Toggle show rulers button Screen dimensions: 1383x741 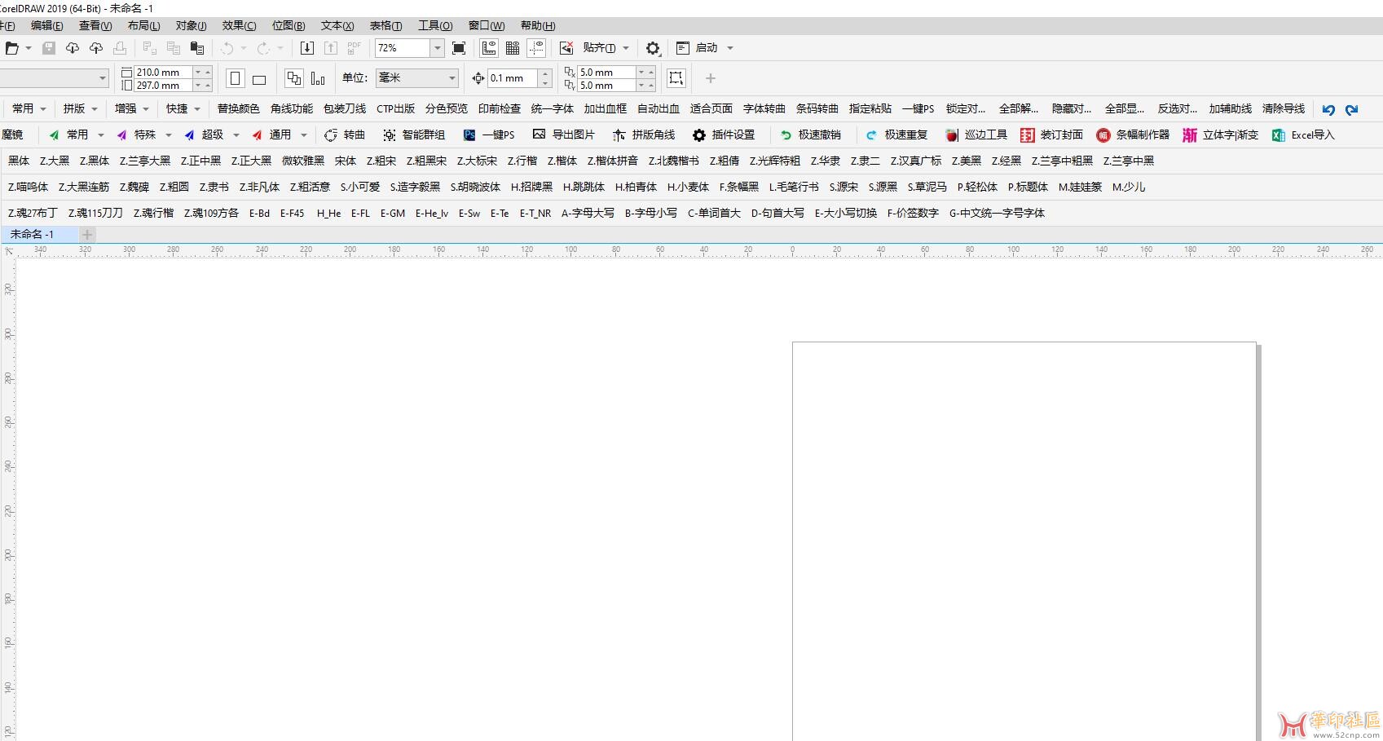489,48
